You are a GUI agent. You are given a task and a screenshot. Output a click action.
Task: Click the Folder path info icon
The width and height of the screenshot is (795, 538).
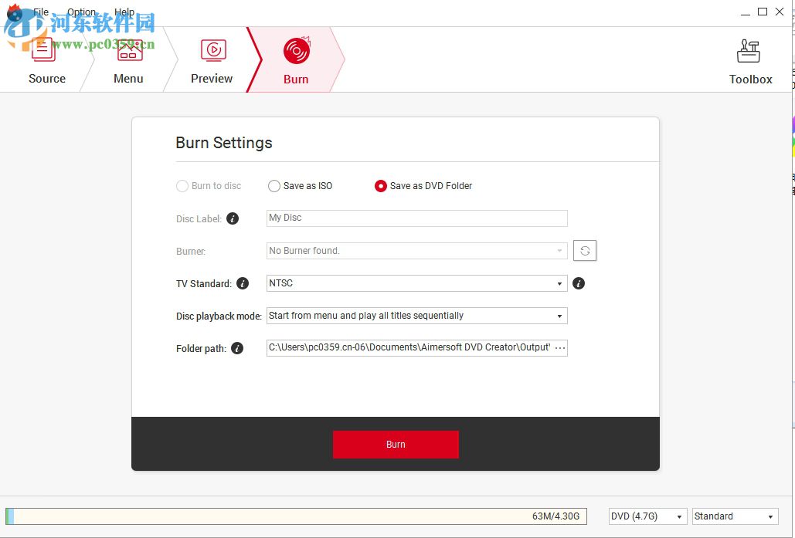click(236, 348)
